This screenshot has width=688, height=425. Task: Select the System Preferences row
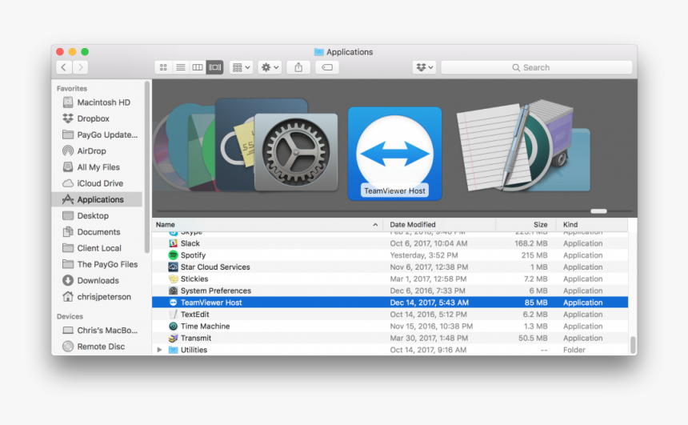coord(390,291)
